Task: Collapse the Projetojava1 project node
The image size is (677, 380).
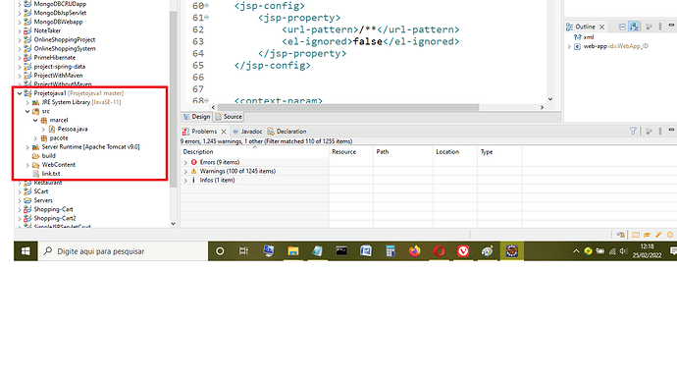Action: point(20,93)
